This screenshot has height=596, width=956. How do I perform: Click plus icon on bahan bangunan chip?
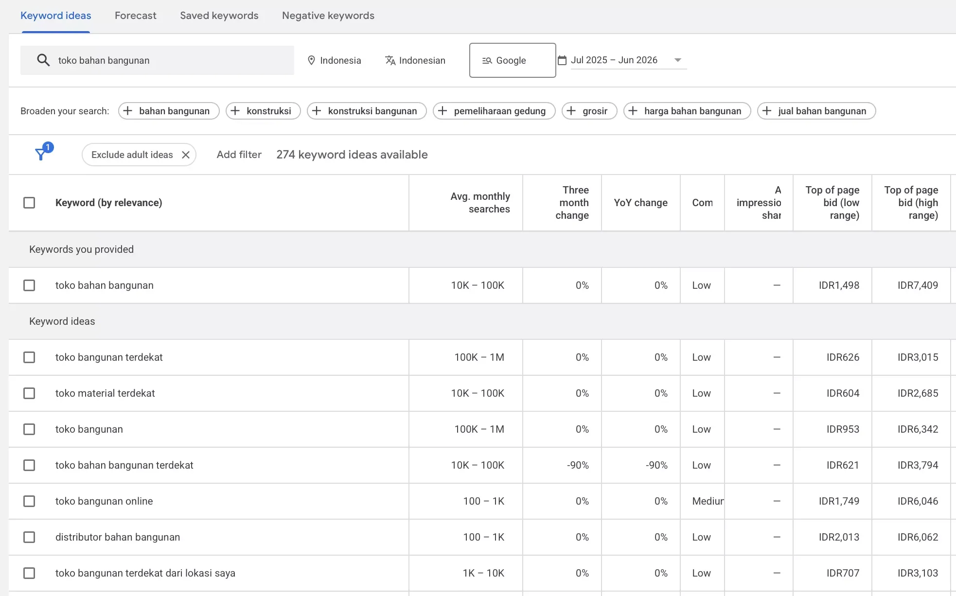coord(128,111)
